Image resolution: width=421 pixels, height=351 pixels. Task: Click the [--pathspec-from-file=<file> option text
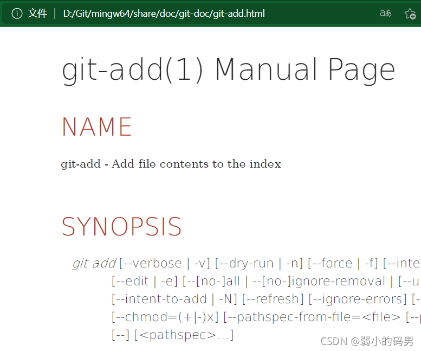click(312, 317)
